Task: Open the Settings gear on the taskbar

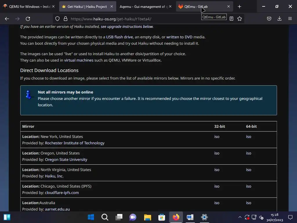Action: coord(204,217)
